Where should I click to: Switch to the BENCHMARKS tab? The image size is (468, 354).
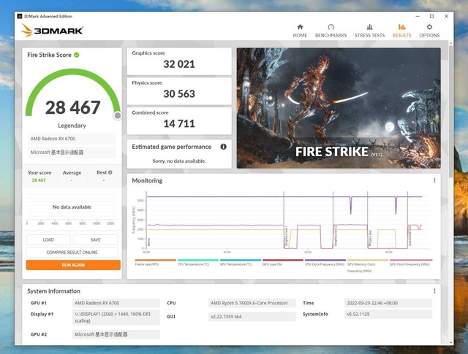(331, 31)
